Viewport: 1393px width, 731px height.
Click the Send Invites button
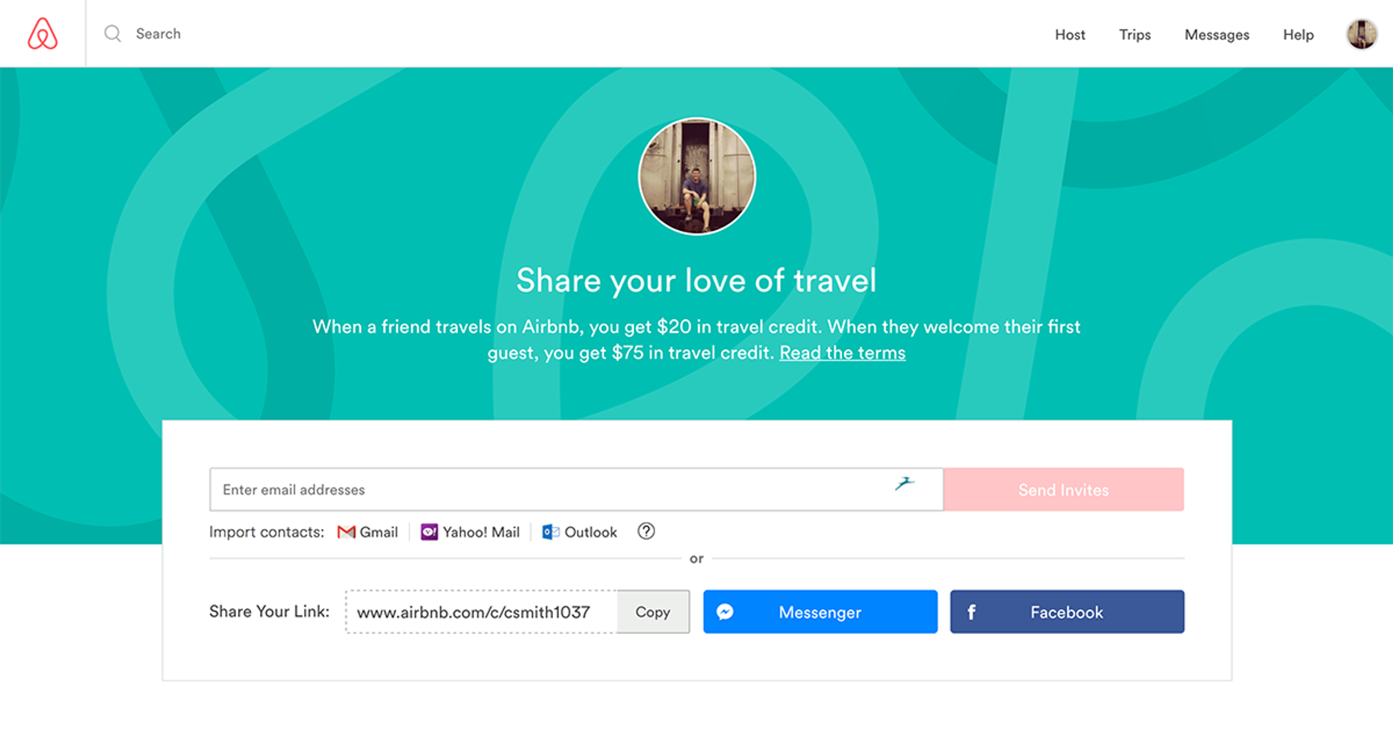point(1063,489)
